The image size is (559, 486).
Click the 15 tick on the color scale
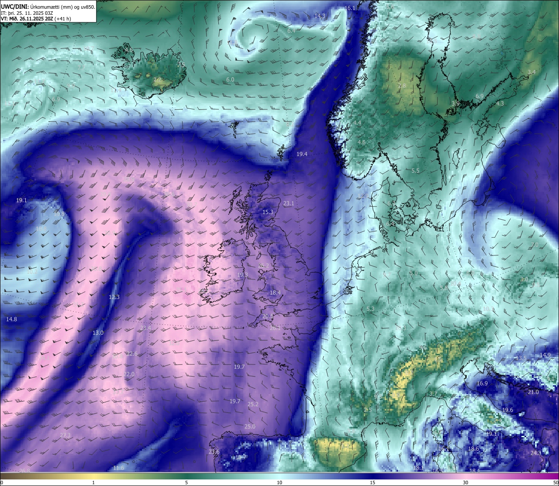coord(373,483)
